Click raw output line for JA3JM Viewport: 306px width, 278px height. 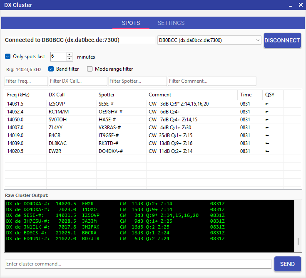pyautogui.click(x=115, y=221)
